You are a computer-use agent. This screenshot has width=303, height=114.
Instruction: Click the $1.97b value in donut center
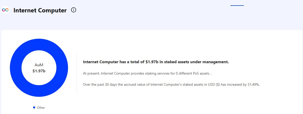(x=39, y=71)
